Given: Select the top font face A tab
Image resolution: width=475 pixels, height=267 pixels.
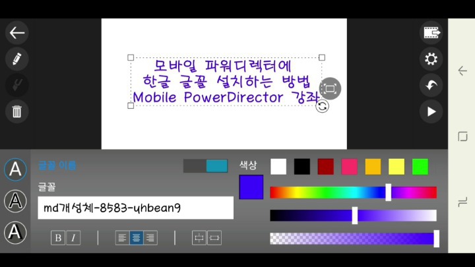Looking at the screenshot, I should point(15,169).
